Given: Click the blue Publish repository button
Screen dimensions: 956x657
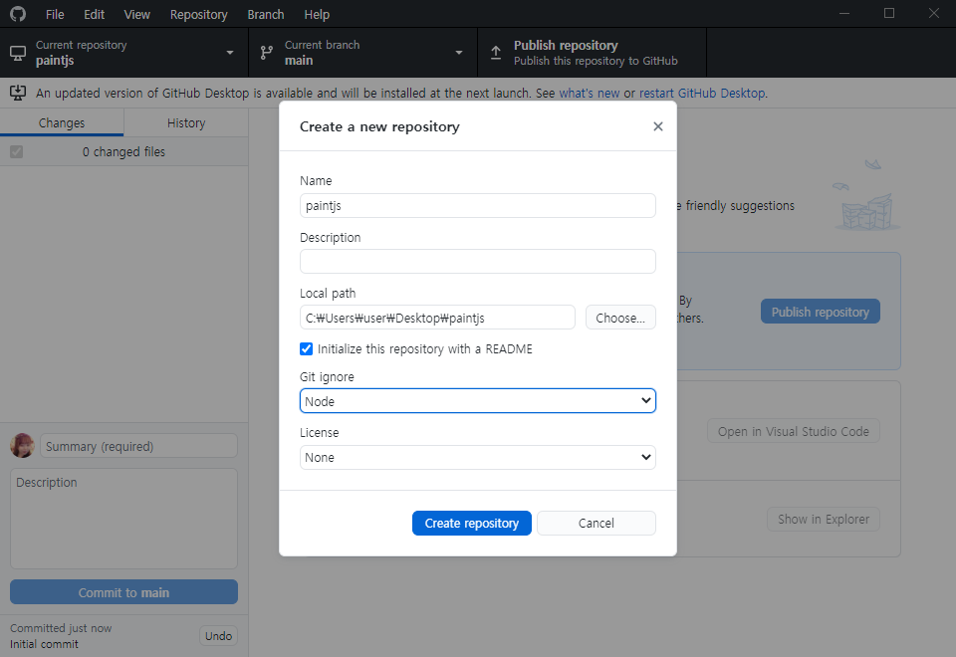Looking at the screenshot, I should click(x=820, y=312).
